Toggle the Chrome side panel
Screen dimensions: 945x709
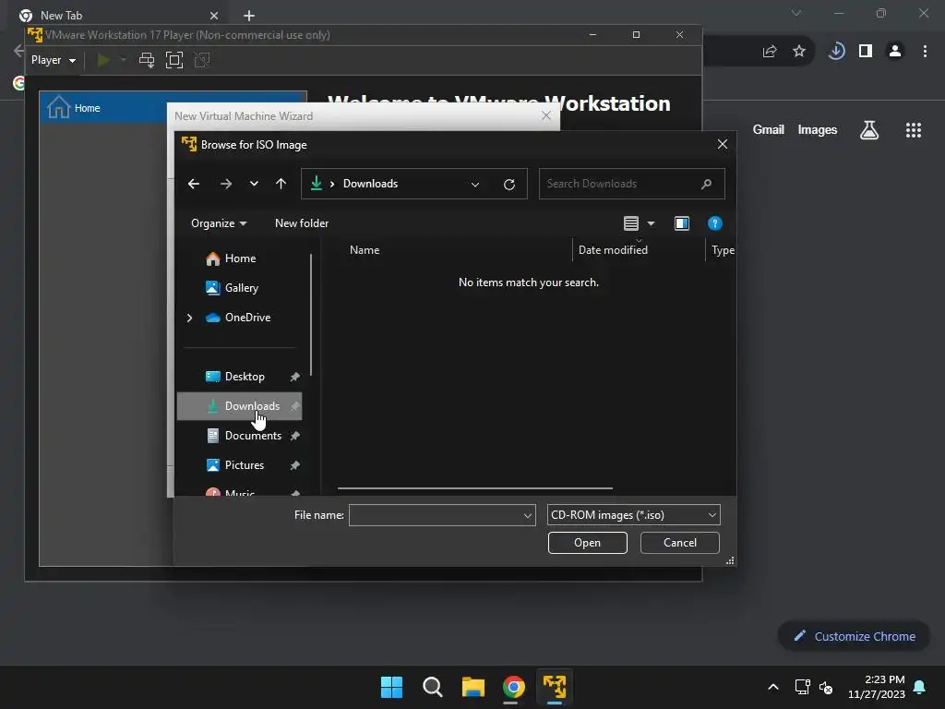866,52
